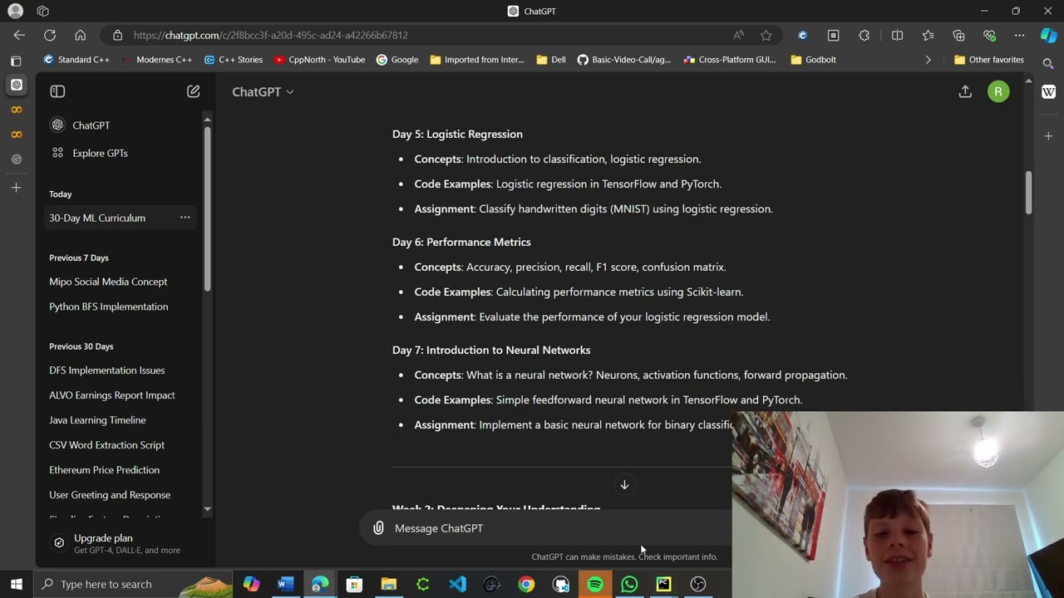Open Java Learning Timeline chat
1064x598 pixels.
(97, 420)
